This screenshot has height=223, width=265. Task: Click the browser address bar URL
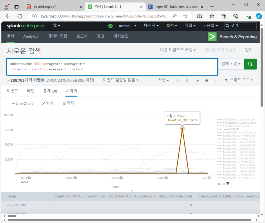pyautogui.click(x=104, y=16)
